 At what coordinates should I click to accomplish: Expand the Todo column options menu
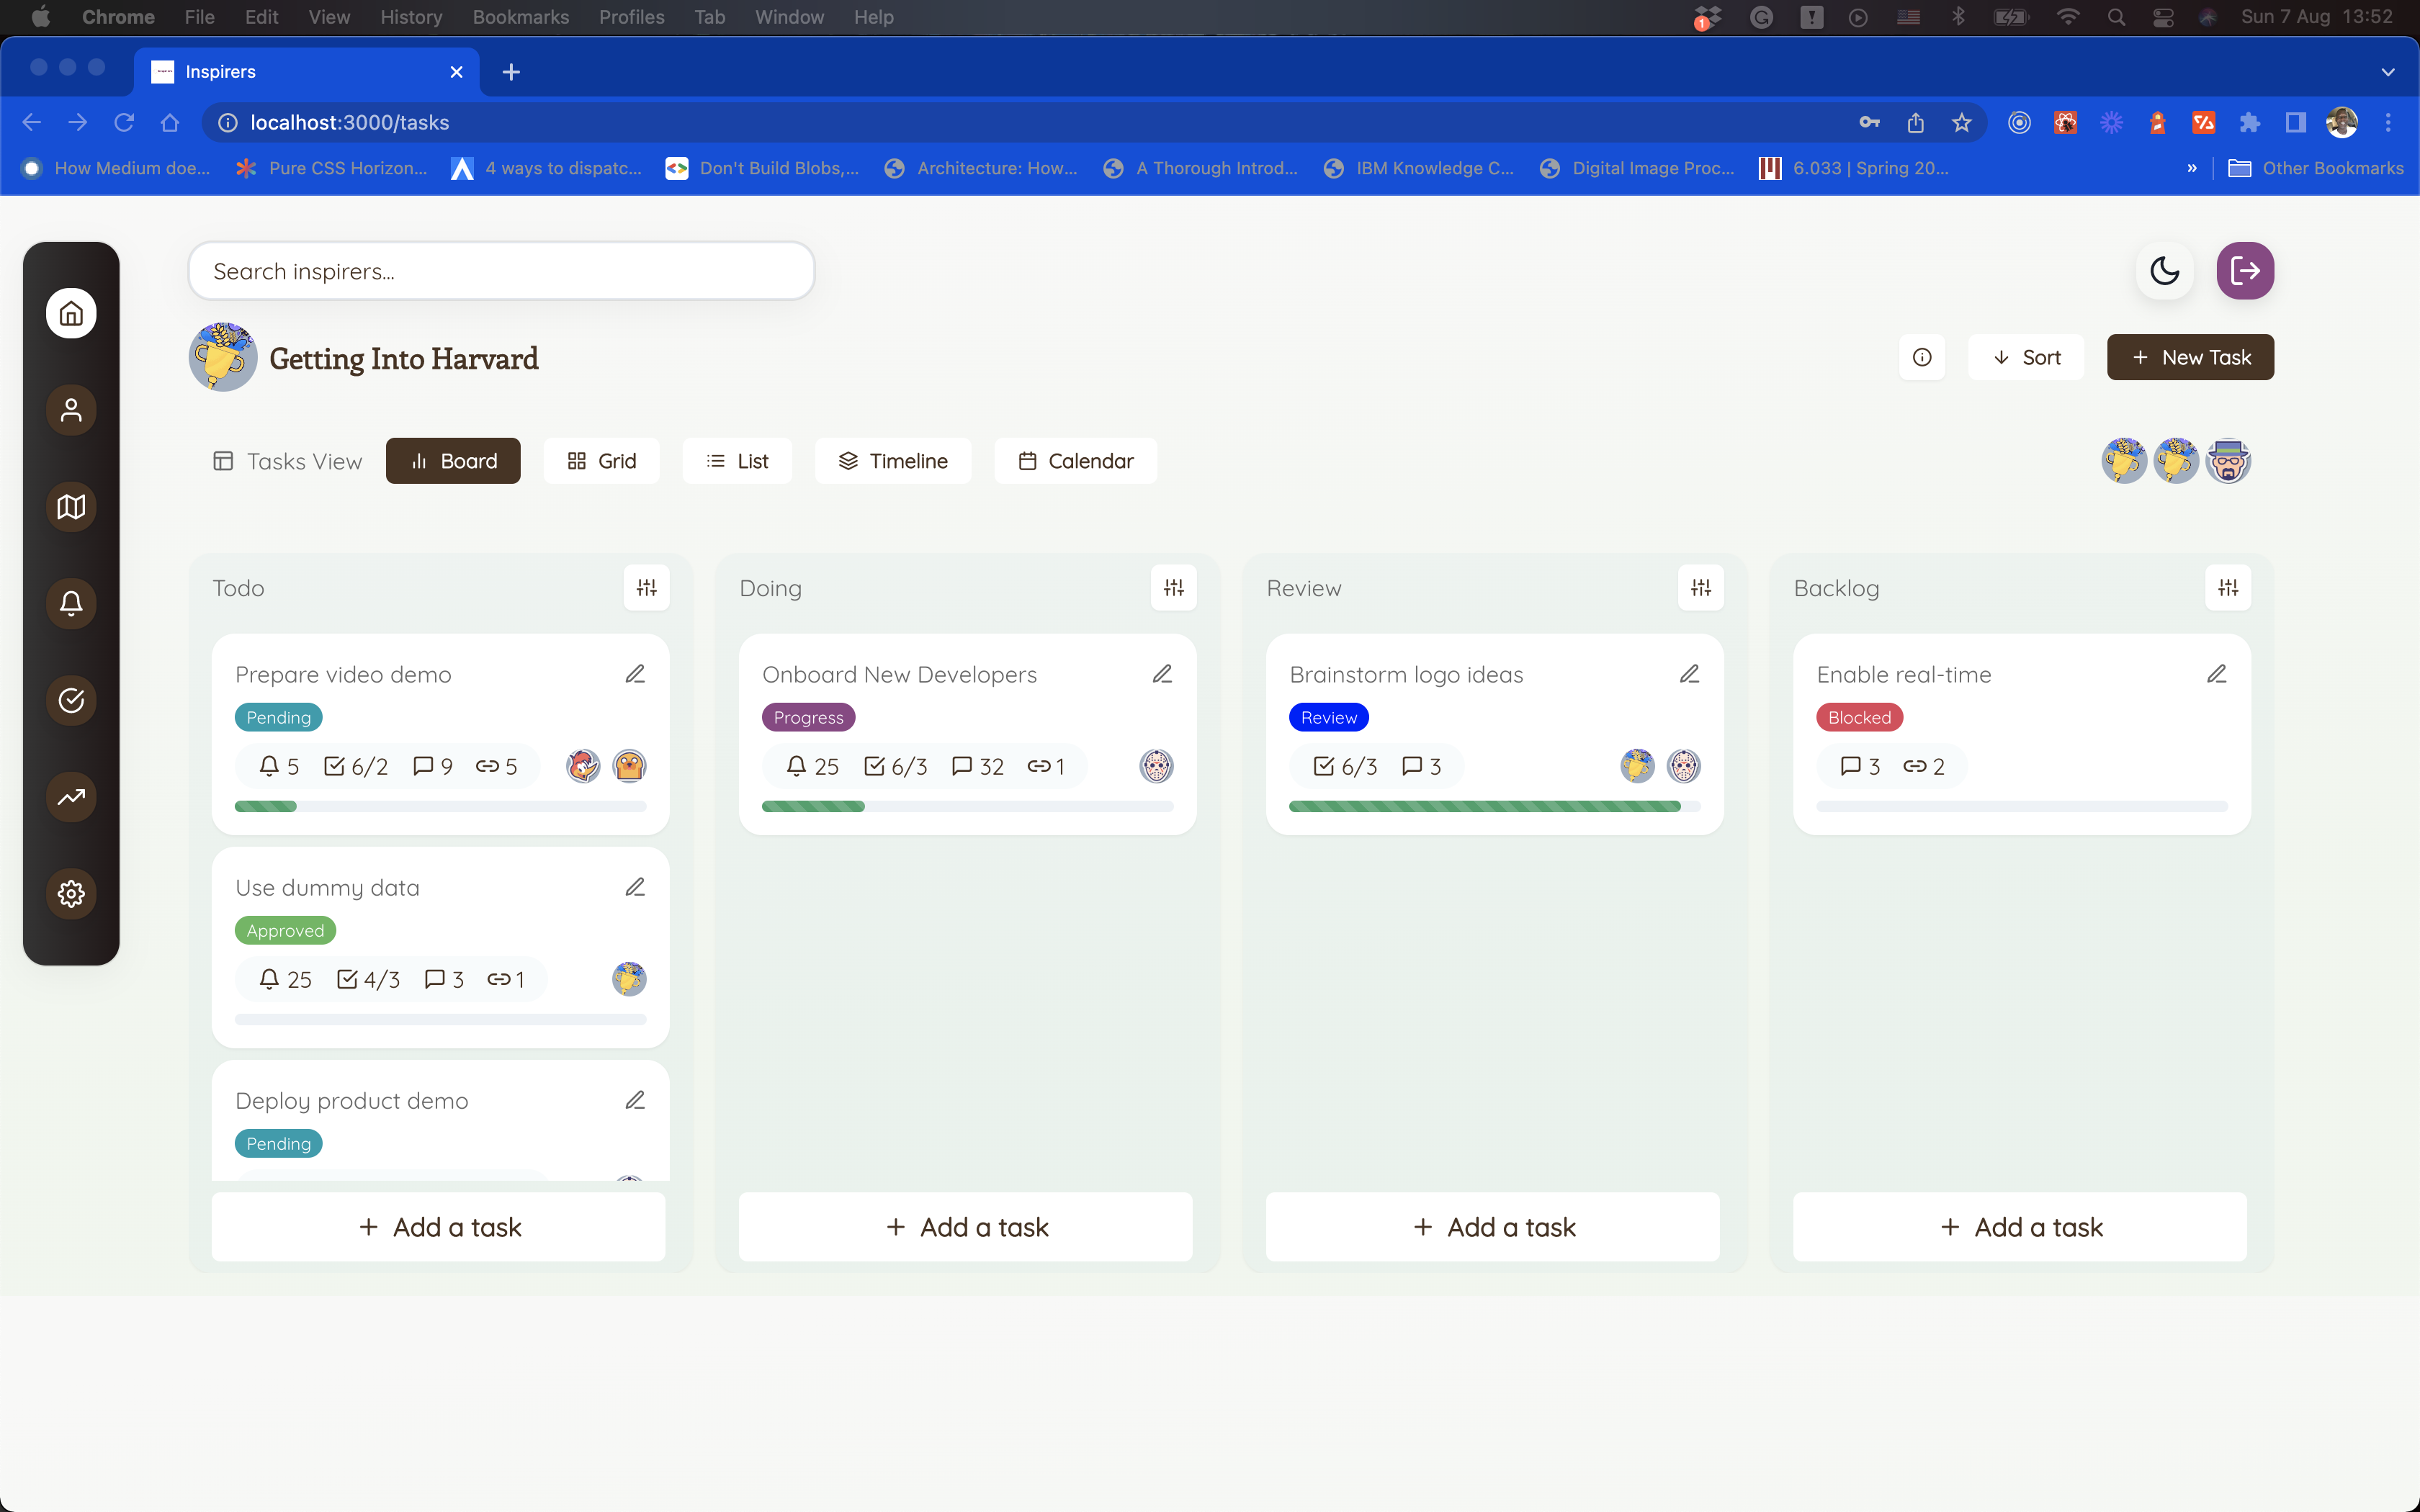(x=646, y=587)
